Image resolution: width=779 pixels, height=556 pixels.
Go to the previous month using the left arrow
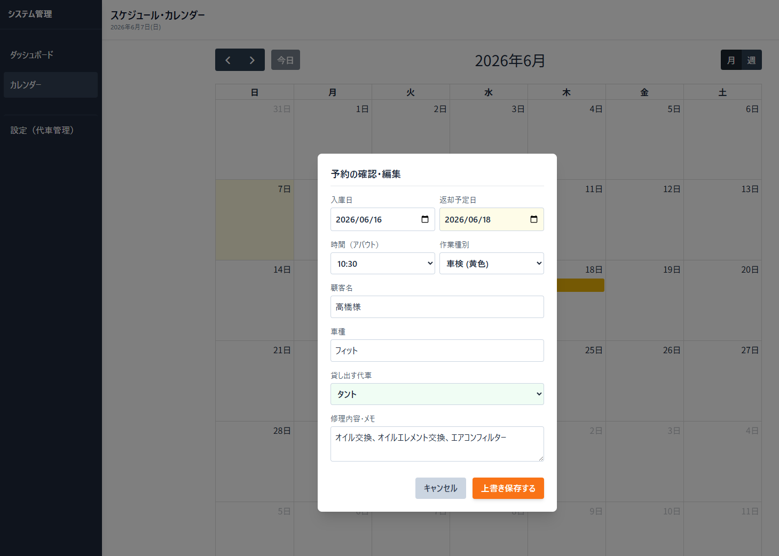(228, 60)
